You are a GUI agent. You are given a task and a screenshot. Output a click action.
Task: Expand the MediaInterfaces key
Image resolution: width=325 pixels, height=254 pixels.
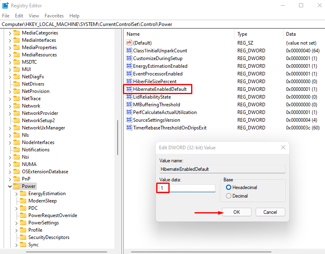(10, 40)
